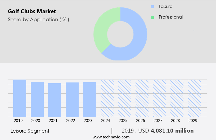Click the 2022 axis year label
The image size is (216, 140).
[70, 121]
